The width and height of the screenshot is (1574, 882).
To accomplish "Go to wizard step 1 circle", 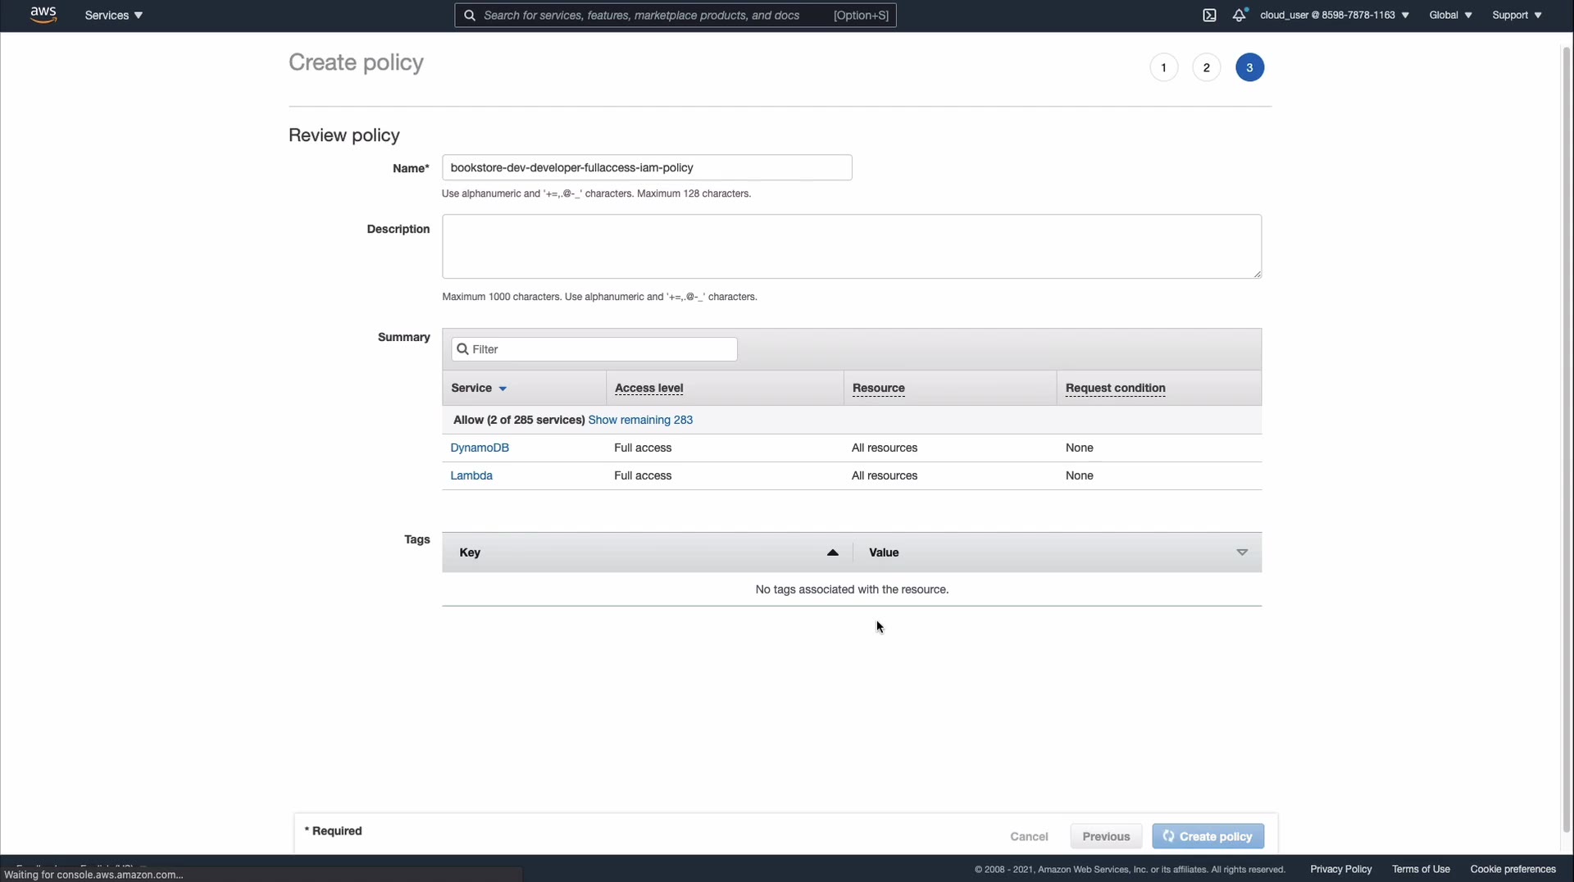I will (1163, 68).
